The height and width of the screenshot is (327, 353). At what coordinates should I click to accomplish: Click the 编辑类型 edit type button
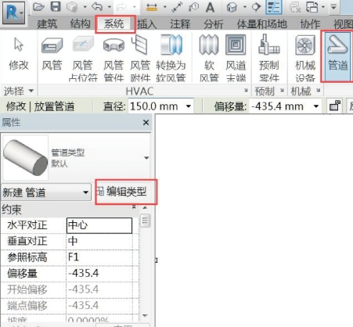click(x=126, y=192)
